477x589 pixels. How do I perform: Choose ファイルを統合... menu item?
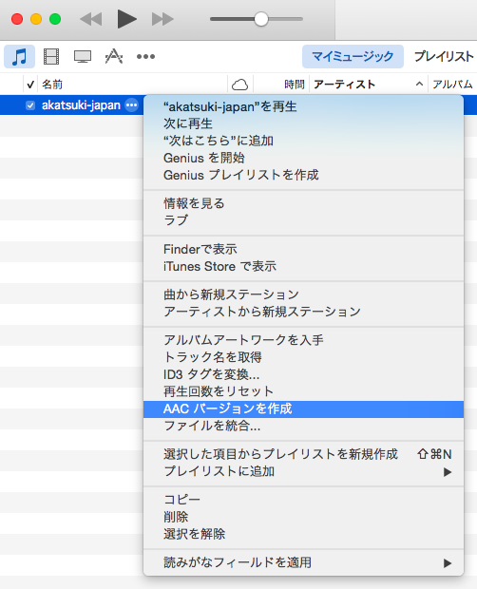pos(303,426)
